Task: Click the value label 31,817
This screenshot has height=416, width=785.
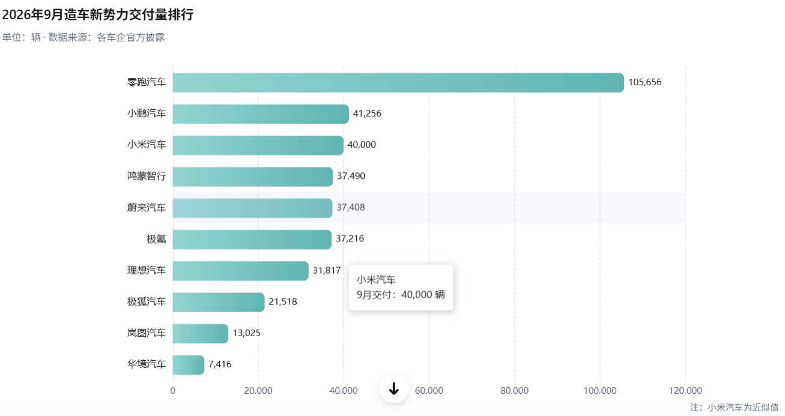Action: pyautogui.click(x=327, y=270)
